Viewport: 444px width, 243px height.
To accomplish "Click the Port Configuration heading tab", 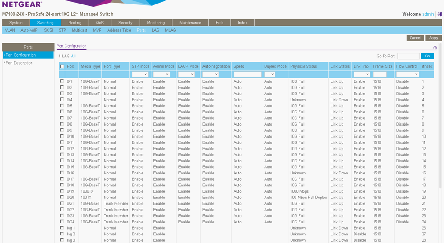I will click(x=71, y=46).
